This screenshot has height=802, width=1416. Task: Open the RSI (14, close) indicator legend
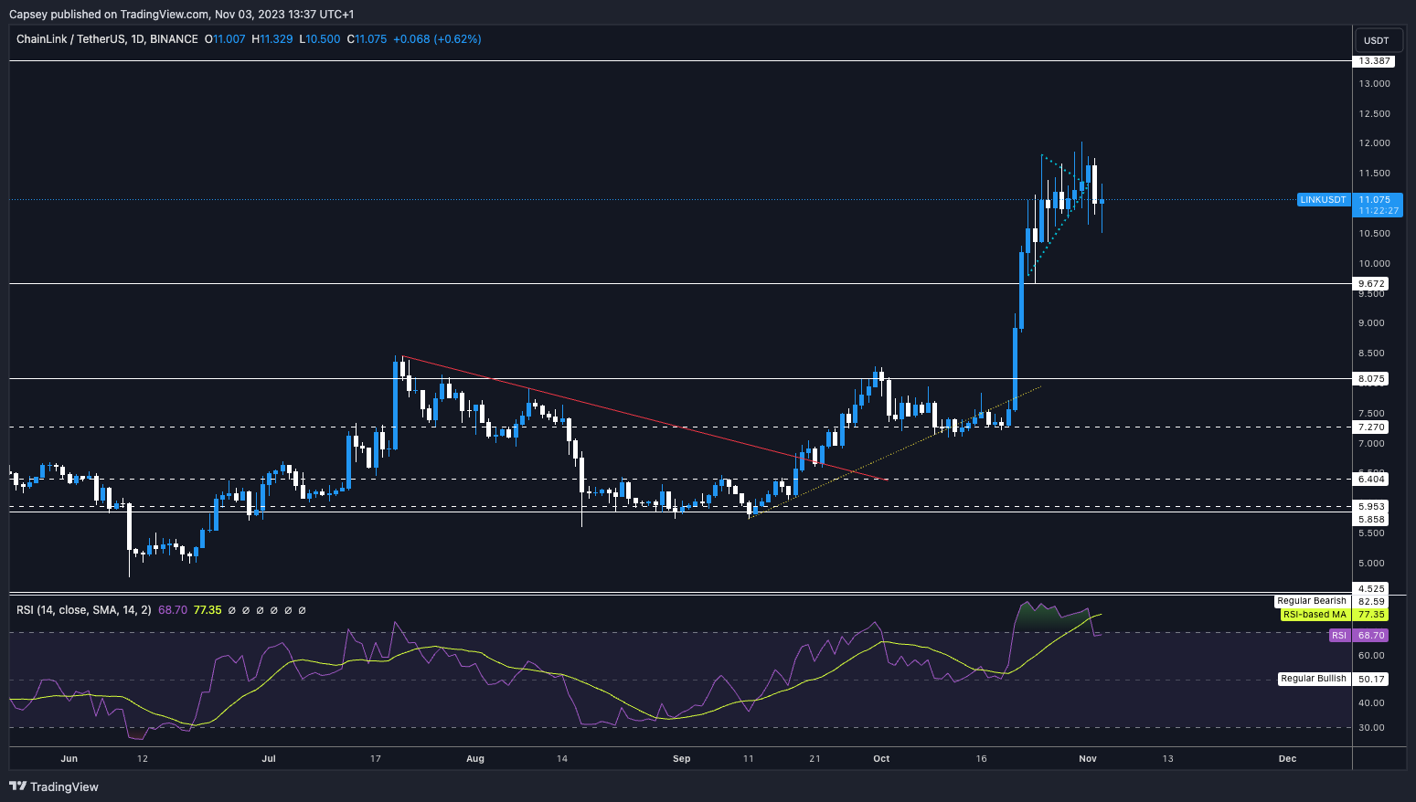[x=82, y=608]
